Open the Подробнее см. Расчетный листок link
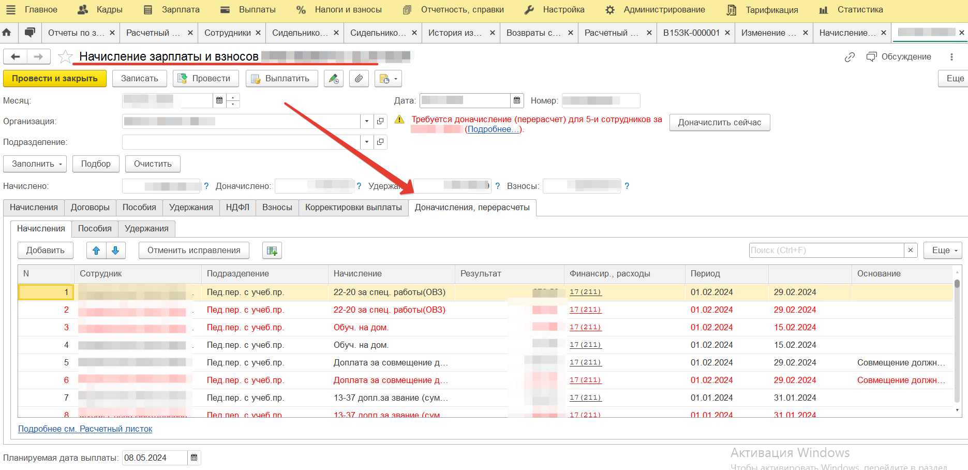This screenshot has width=968, height=470. tap(85, 429)
